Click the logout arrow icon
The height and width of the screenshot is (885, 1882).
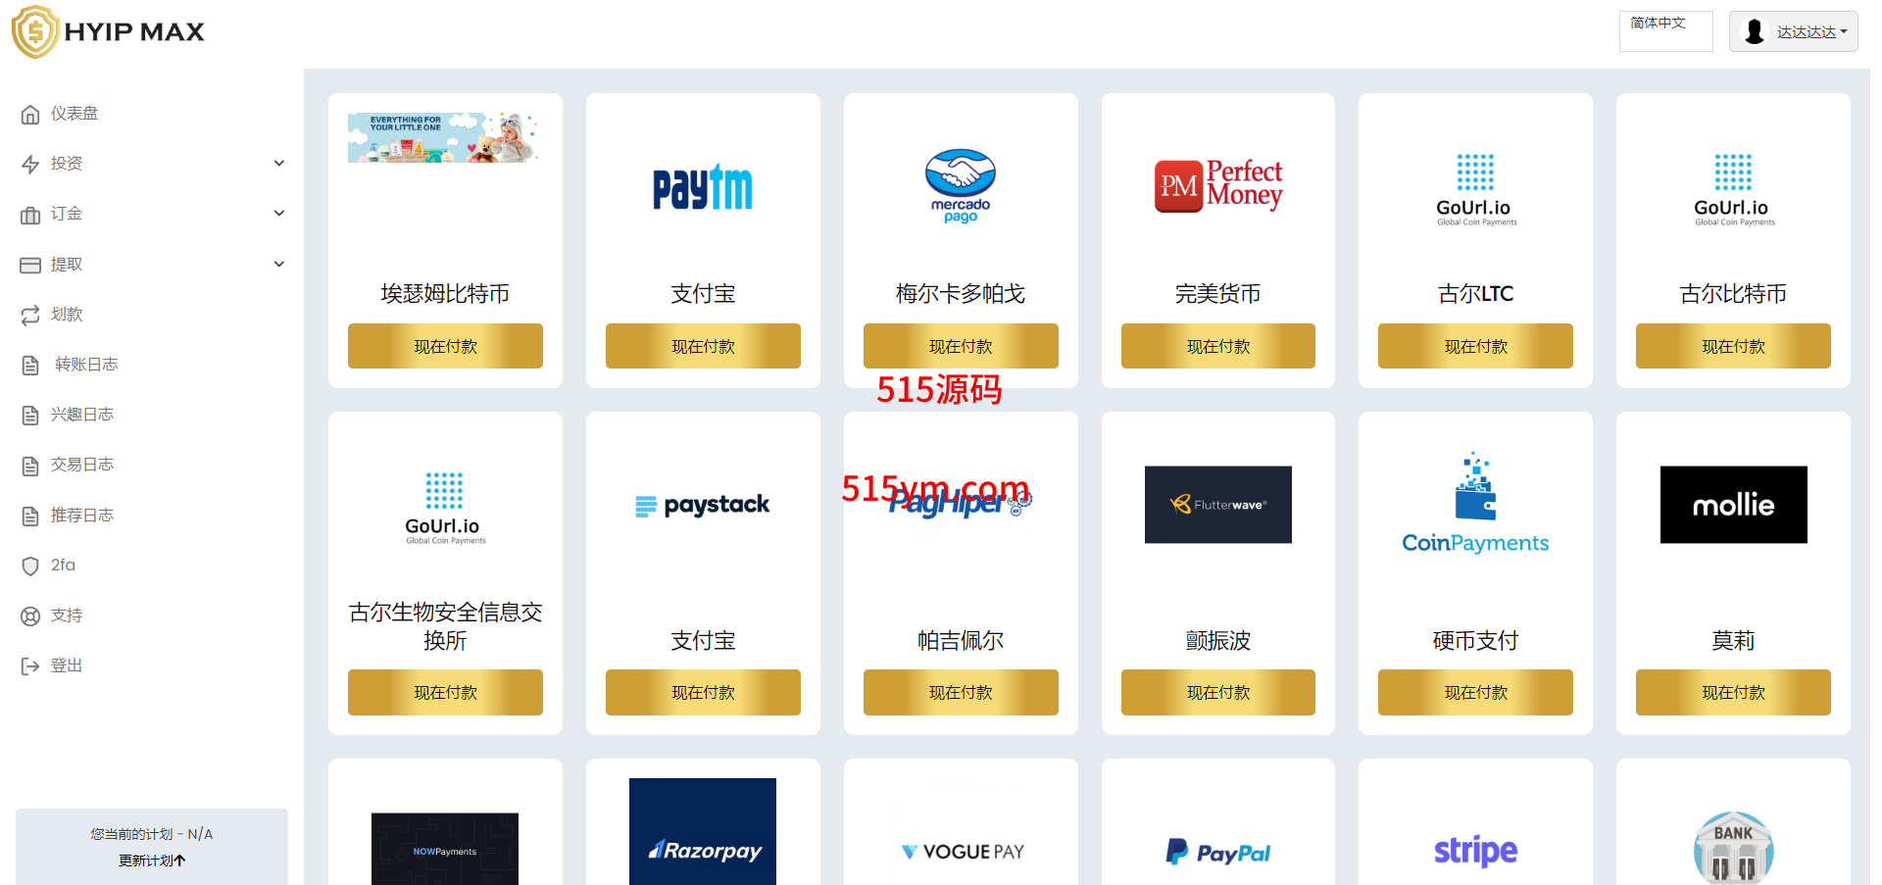tap(30, 666)
